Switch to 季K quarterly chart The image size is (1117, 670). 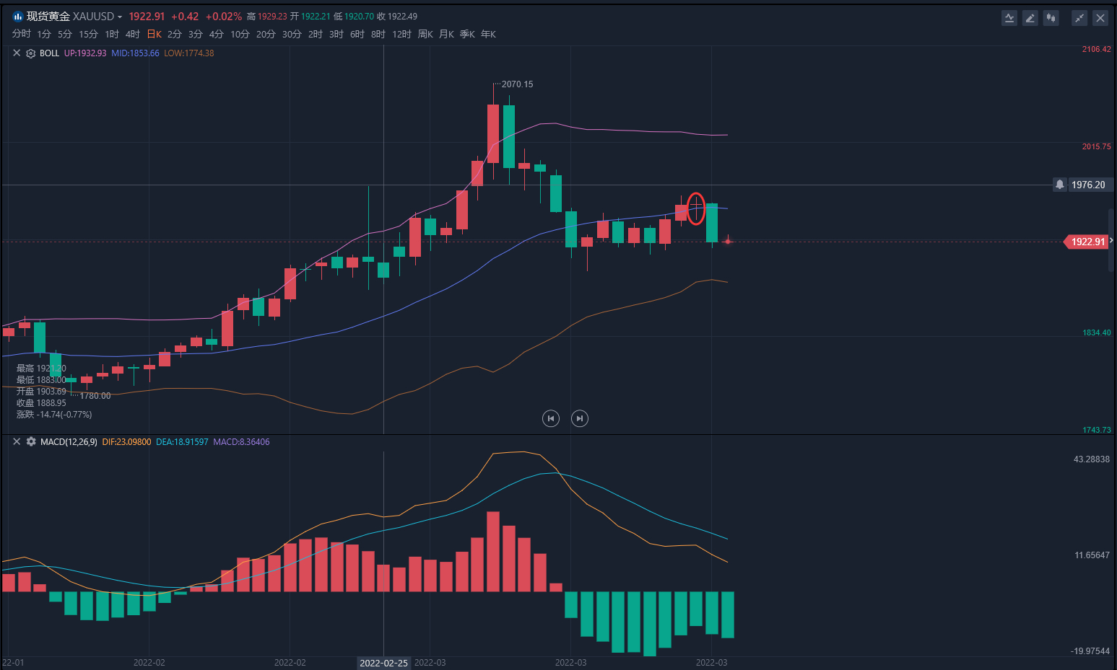[x=467, y=34]
